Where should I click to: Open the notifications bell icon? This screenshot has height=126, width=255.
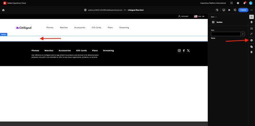tap(244, 3)
